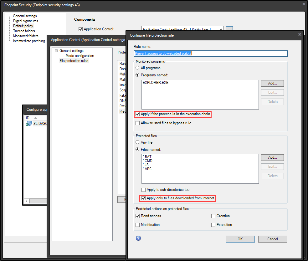The width and height of the screenshot is (308, 261).
Task: Collapse the General settings tree node
Action: click(x=56, y=51)
